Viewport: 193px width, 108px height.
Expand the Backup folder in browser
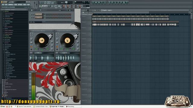coord(6,11)
